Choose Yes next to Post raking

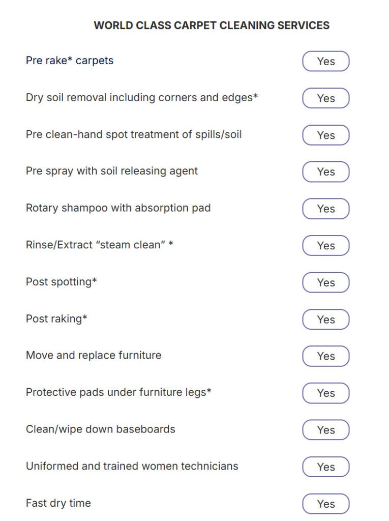(325, 320)
